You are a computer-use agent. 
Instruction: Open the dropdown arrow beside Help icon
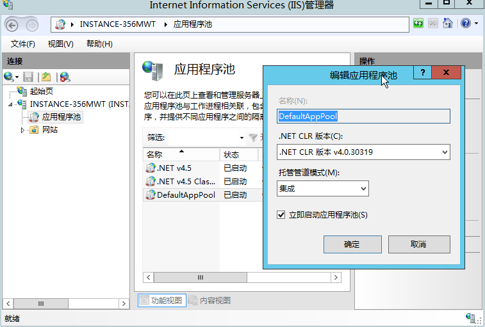(x=476, y=24)
